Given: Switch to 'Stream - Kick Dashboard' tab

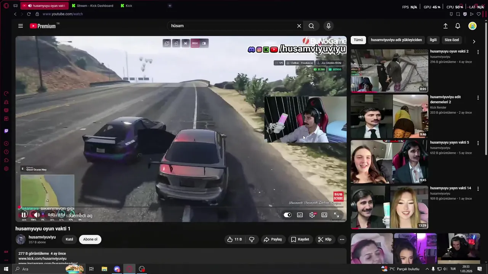Looking at the screenshot, I should coord(93,6).
